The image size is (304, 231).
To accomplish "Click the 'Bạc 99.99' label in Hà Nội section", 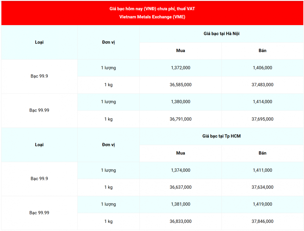I will coord(39,110).
